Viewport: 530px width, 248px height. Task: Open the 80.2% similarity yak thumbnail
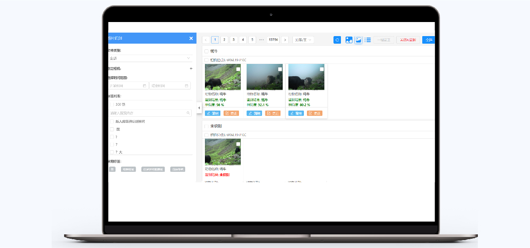(306, 77)
